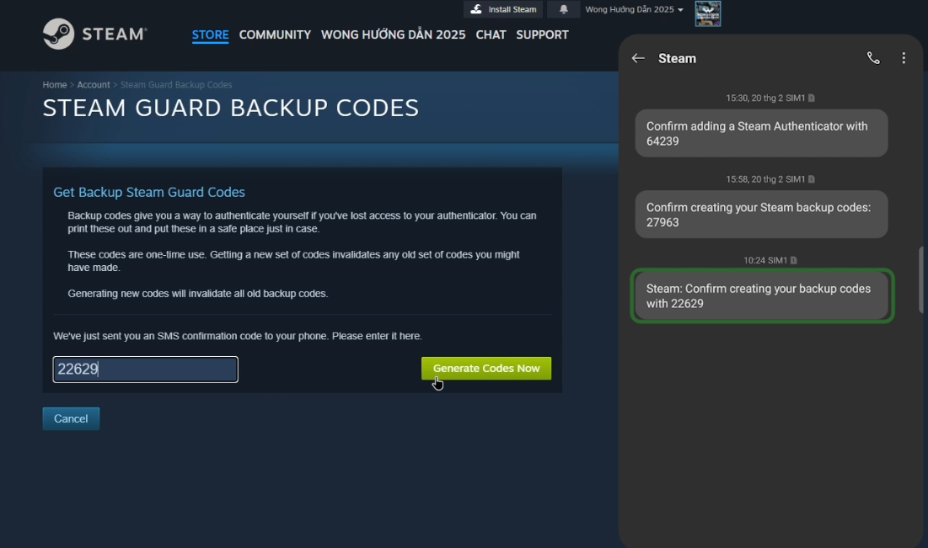Click the Cancel button
This screenshot has height=548, width=928.
pyautogui.click(x=71, y=418)
